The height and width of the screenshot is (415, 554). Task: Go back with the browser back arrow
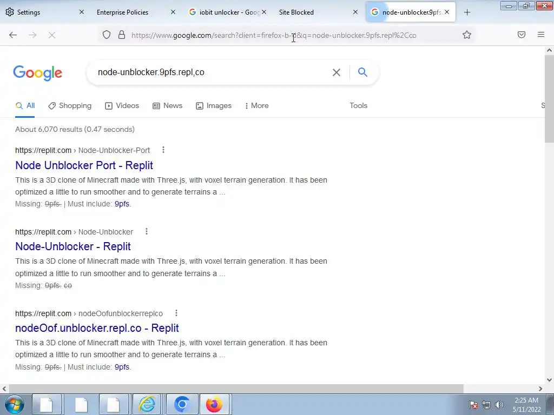13,35
